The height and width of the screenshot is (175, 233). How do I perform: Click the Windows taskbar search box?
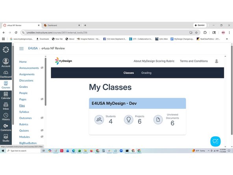pyautogui.click(x=23, y=151)
